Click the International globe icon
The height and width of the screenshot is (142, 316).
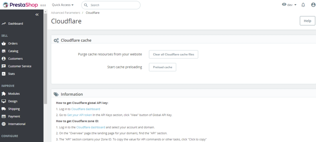4,124
